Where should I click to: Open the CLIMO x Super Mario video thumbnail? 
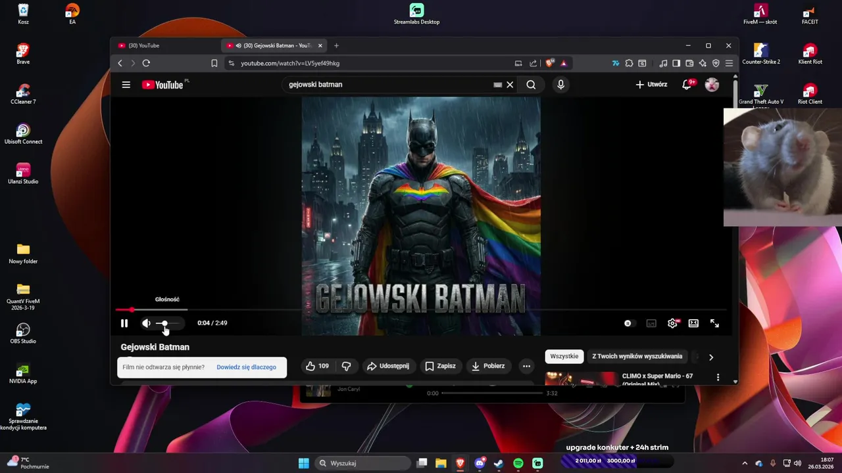pyautogui.click(x=581, y=378)
